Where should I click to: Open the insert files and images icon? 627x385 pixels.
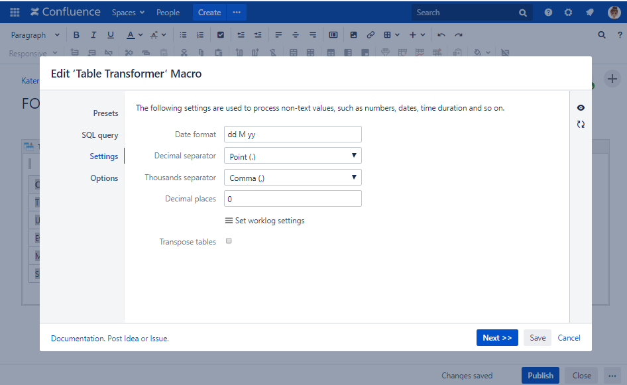pos(353,34)
